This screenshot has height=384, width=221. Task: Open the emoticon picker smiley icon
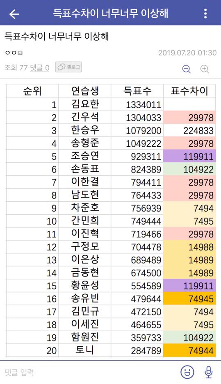tap(187, 372)
